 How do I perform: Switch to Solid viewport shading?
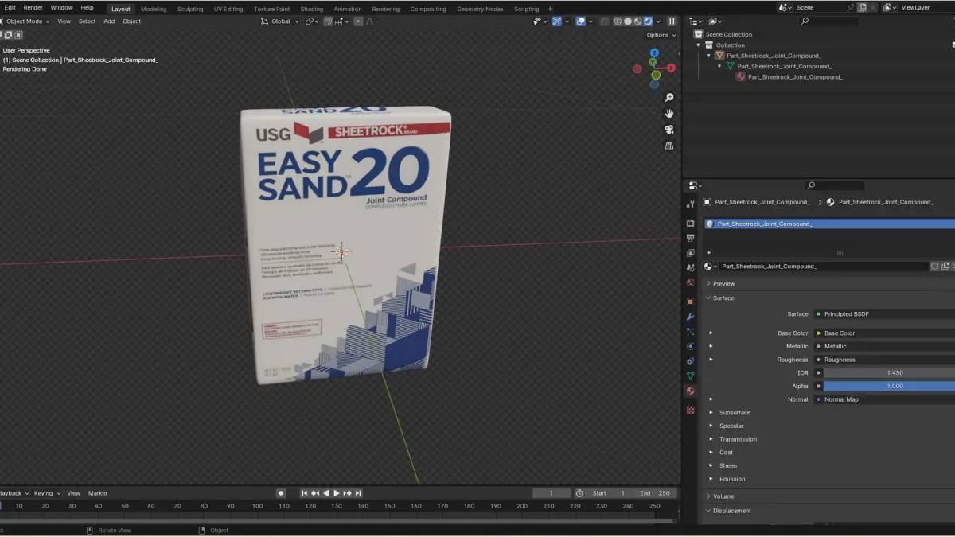click(x=628, y=21)
